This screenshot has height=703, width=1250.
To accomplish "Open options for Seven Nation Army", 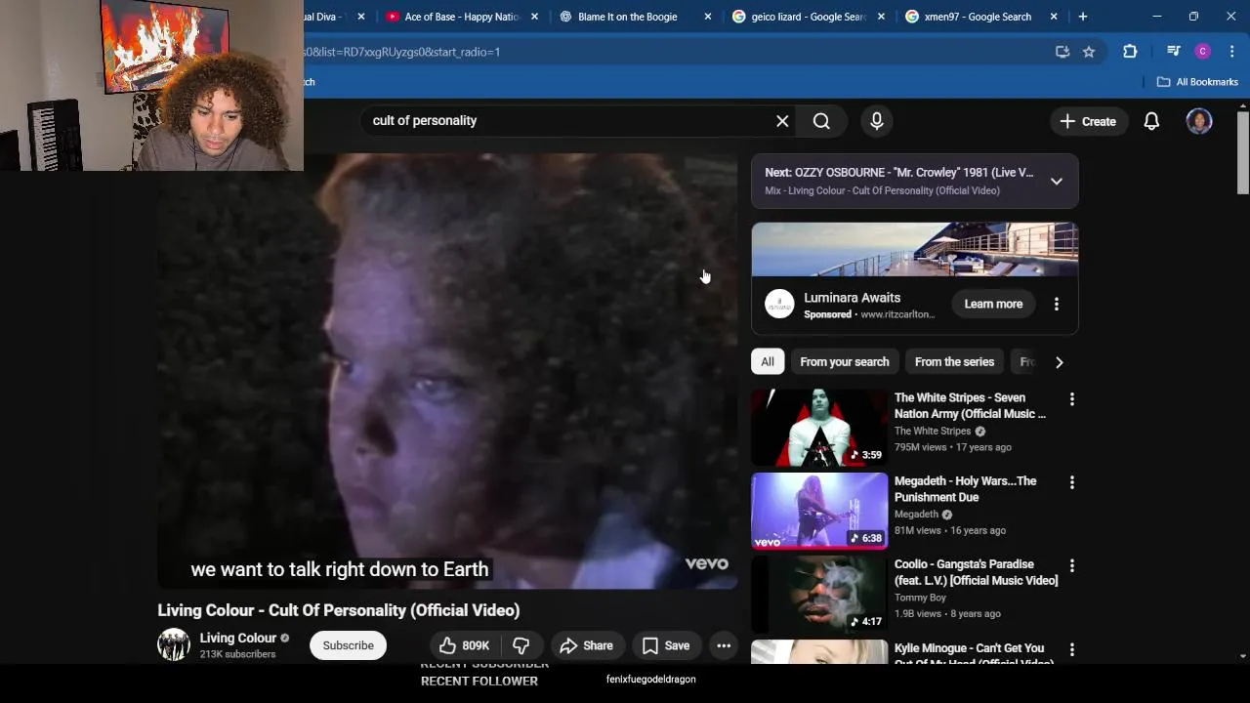I will click(x=1071, y=399).
